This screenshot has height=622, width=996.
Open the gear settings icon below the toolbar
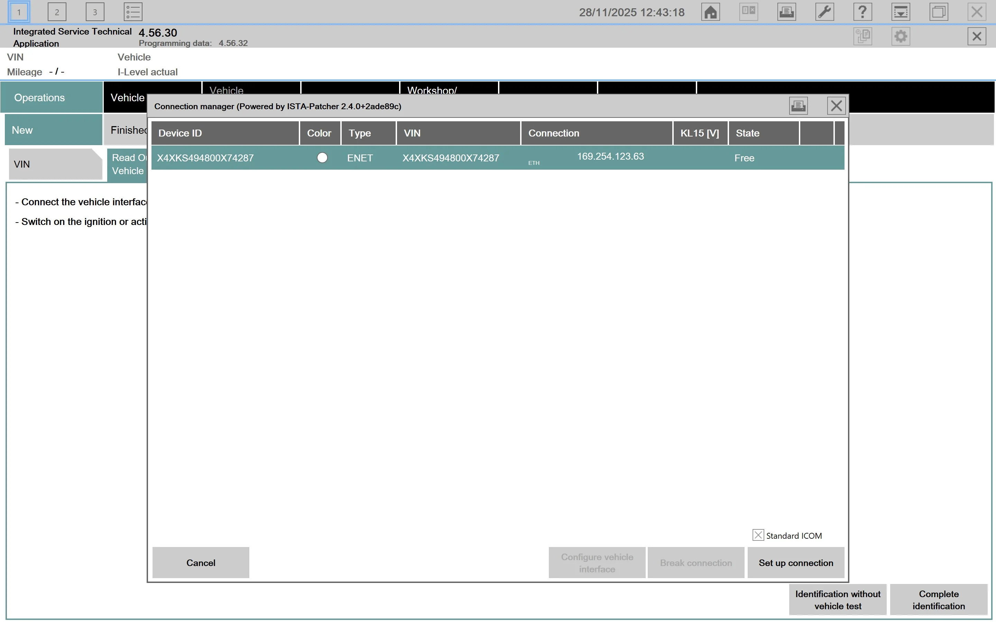click(x=901, y=36)
